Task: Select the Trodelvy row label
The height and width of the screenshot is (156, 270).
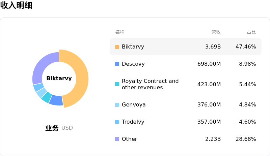Action: pyautogui.click(x=133, y=122)
